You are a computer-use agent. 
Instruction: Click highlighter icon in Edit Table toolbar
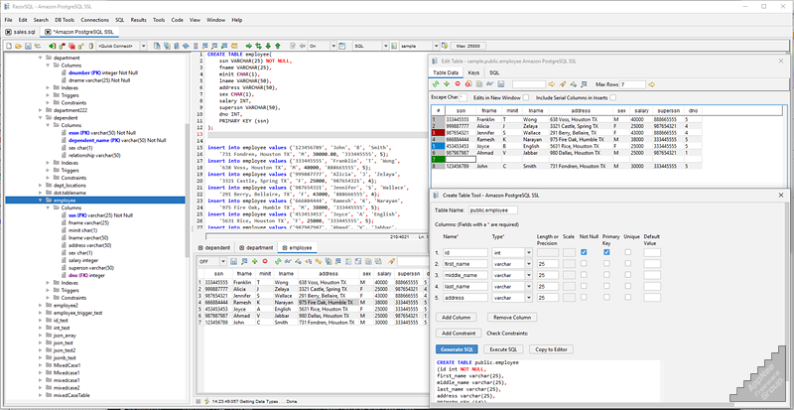(562, 84)
